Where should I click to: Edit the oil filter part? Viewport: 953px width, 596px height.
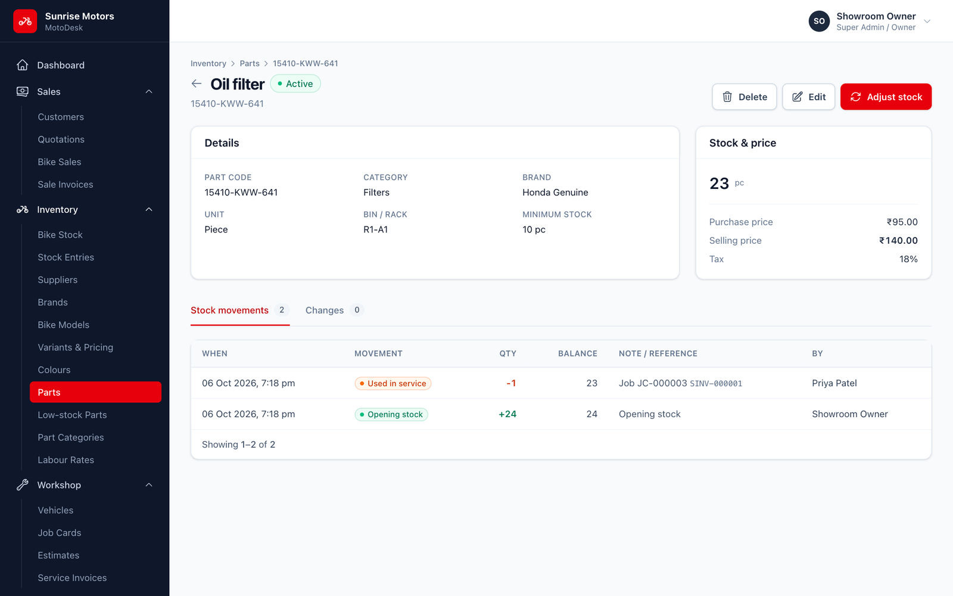(x=809, y=97)
